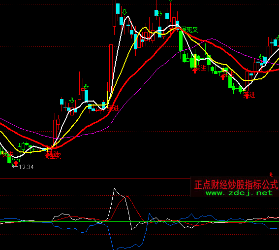Select the tall green candle below 周死叉

[181, 40]
